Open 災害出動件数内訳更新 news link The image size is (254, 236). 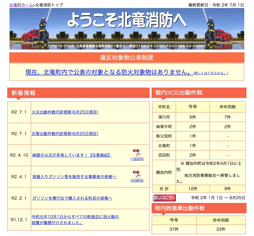[x=65, y=134]
